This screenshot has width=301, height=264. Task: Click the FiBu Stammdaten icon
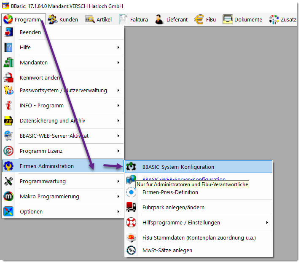pyautogui.click(x=131, y=238)
